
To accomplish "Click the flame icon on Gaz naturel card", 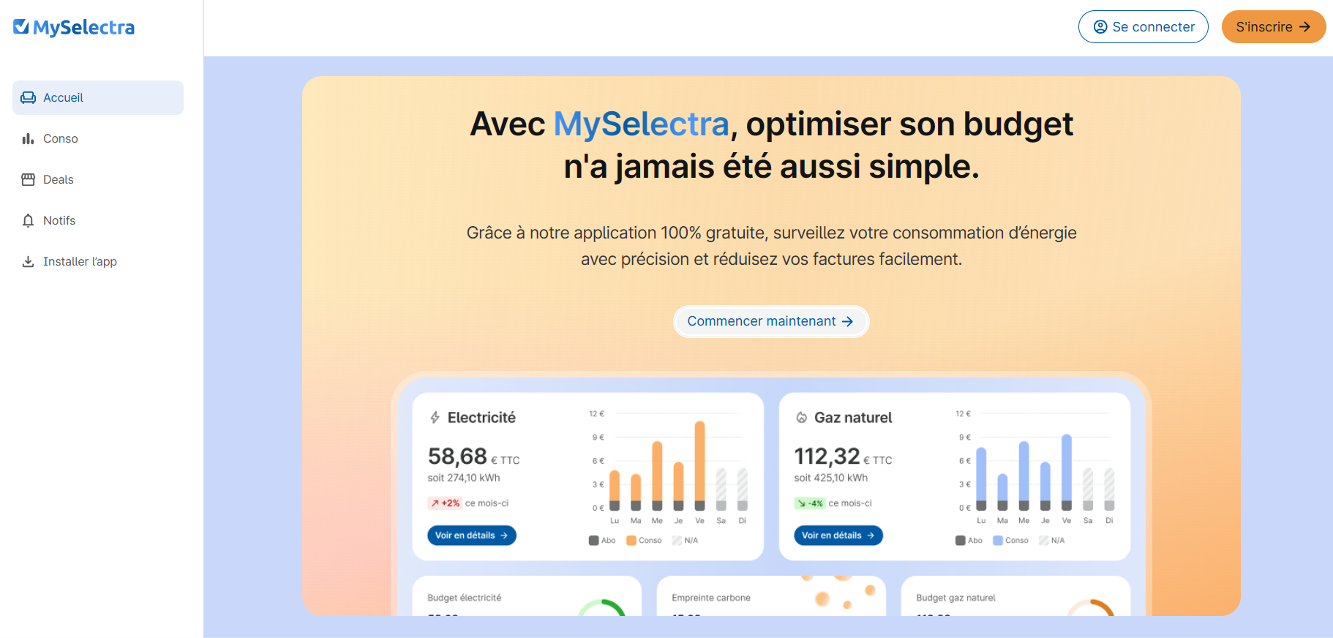I will (801, 417).
